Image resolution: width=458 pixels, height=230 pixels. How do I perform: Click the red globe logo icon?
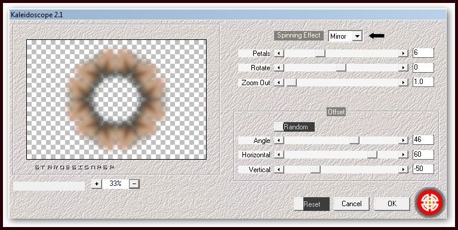coord(430,202)
